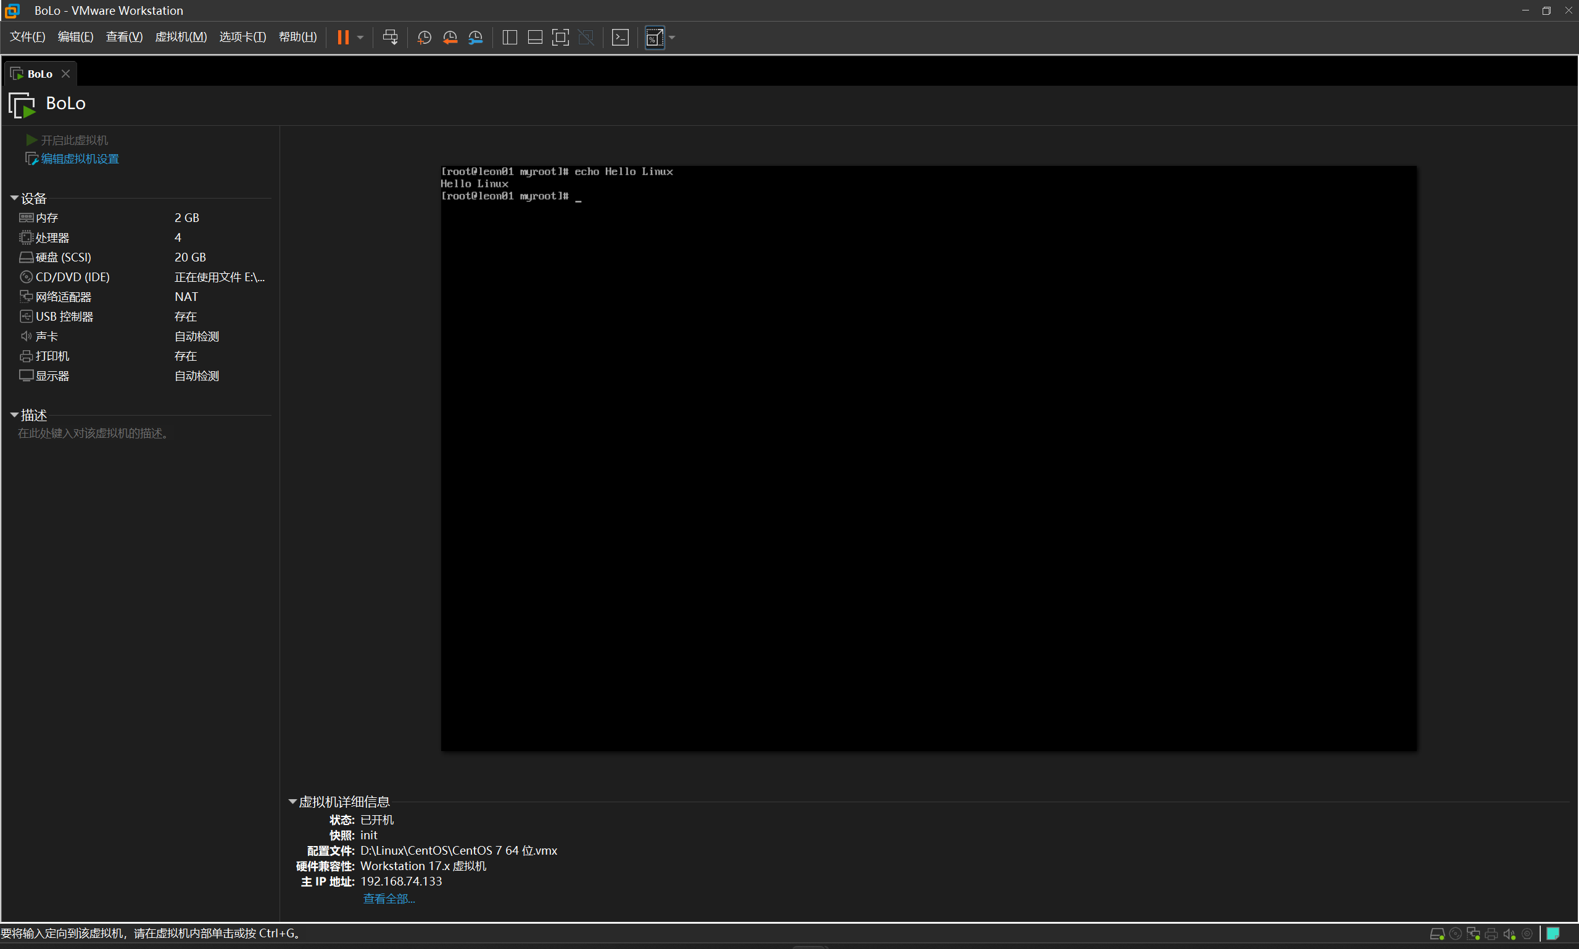The image size is (1579, 949).
Task: Toggle the library sidebar panel icon
Action: click(x=509, y=37)
